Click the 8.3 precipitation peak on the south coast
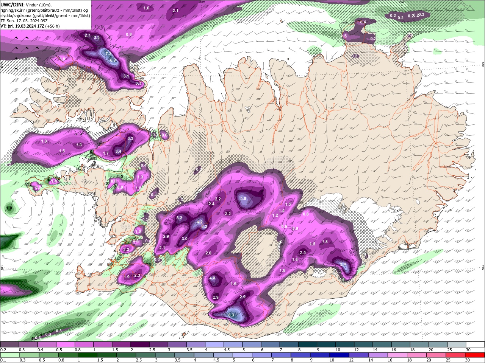The width and height of the screenshot is (485, 363). tap(232, 315)
